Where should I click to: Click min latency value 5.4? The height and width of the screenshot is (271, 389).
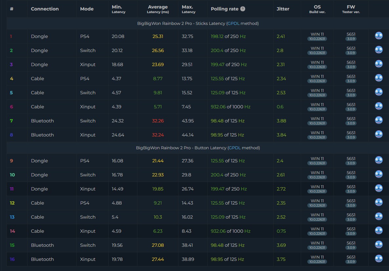coord(115,217)
